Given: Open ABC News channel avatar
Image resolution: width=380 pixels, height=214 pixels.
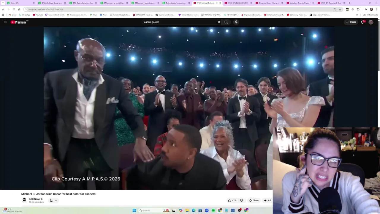Looking at the screenshot, I should pyautogui.click(x=24, y=200).
